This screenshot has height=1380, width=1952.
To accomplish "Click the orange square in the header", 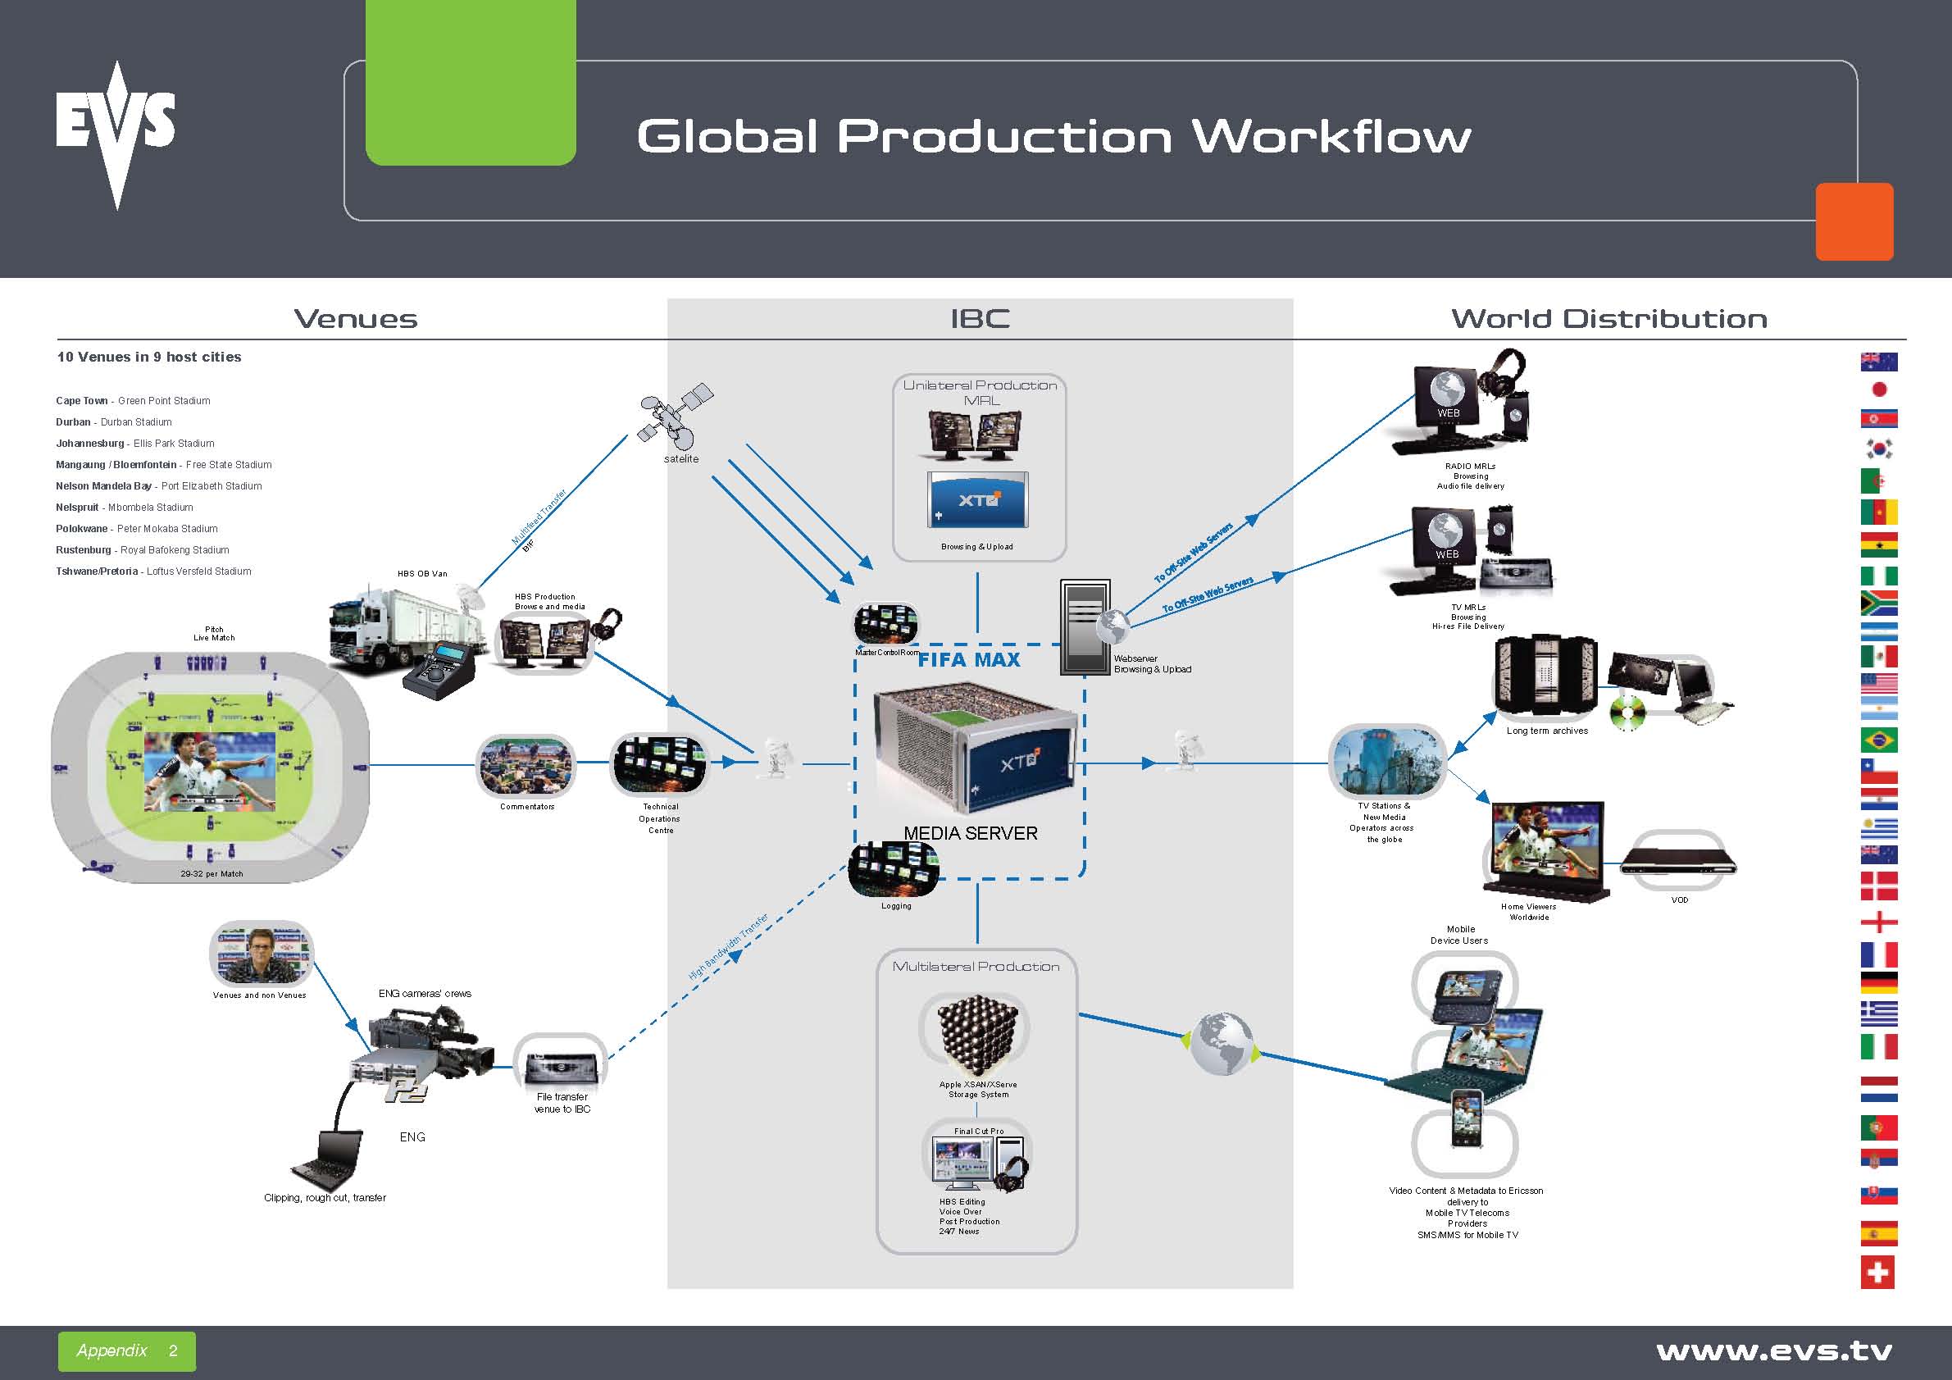I will pos(1854,221).
